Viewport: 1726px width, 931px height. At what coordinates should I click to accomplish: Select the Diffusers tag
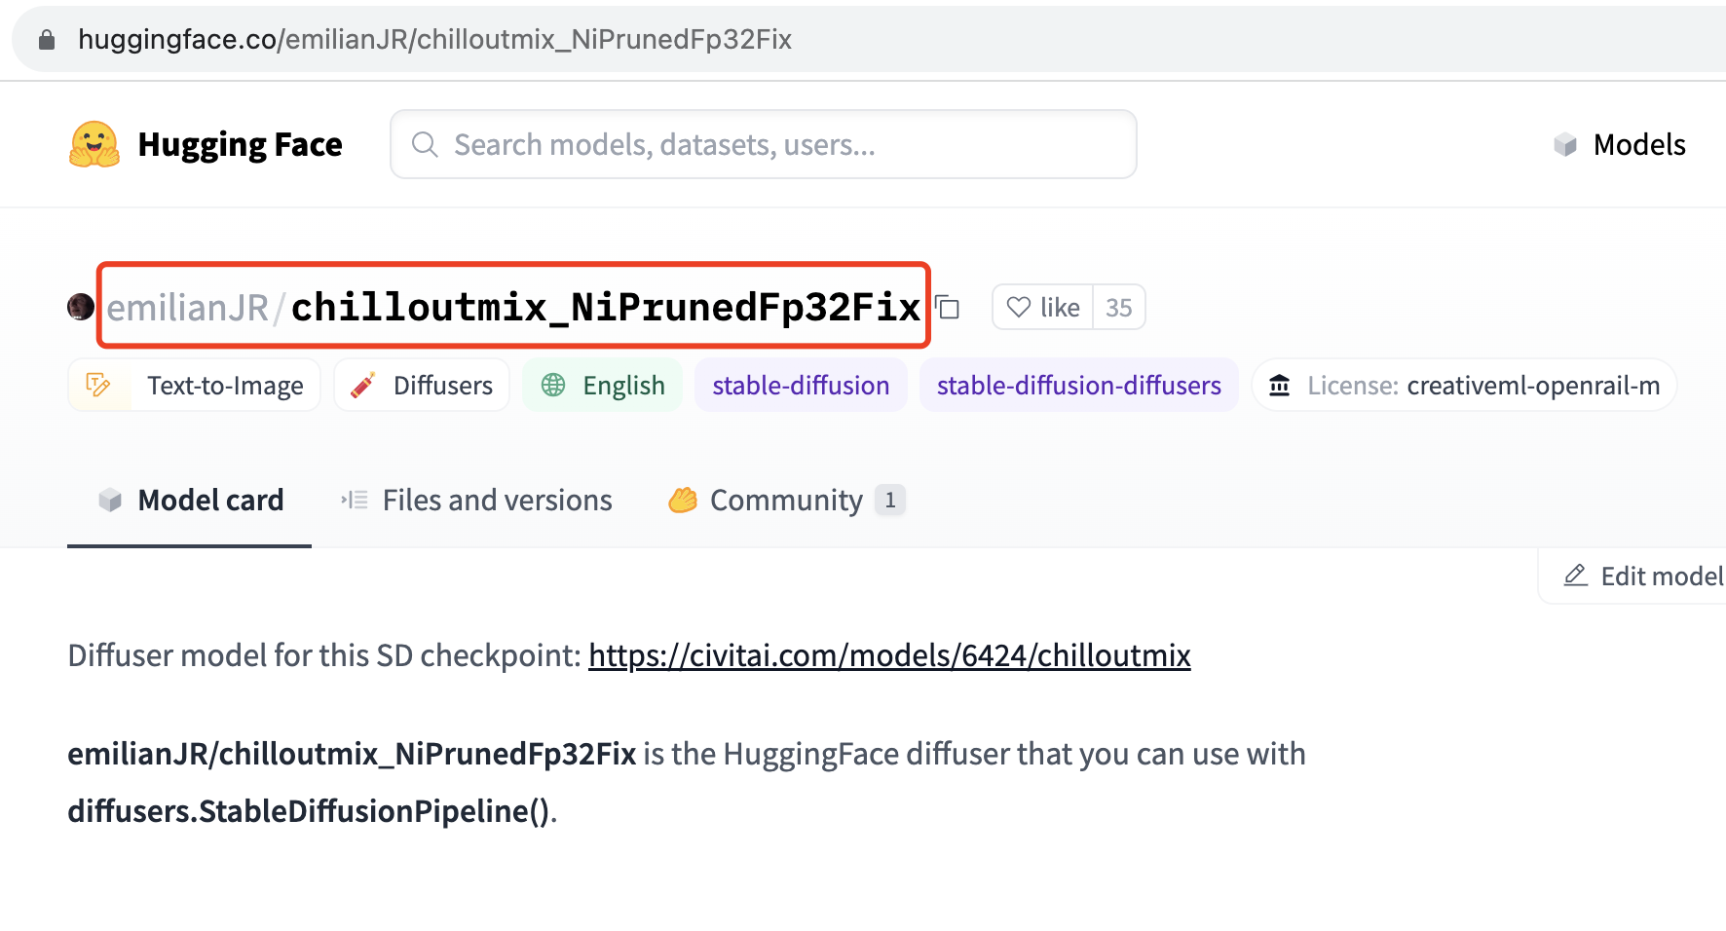pyautogui.click(x=422, y=386)
